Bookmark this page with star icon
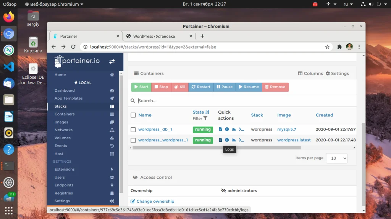The image size is (391, 219). (x=327, y=47)
